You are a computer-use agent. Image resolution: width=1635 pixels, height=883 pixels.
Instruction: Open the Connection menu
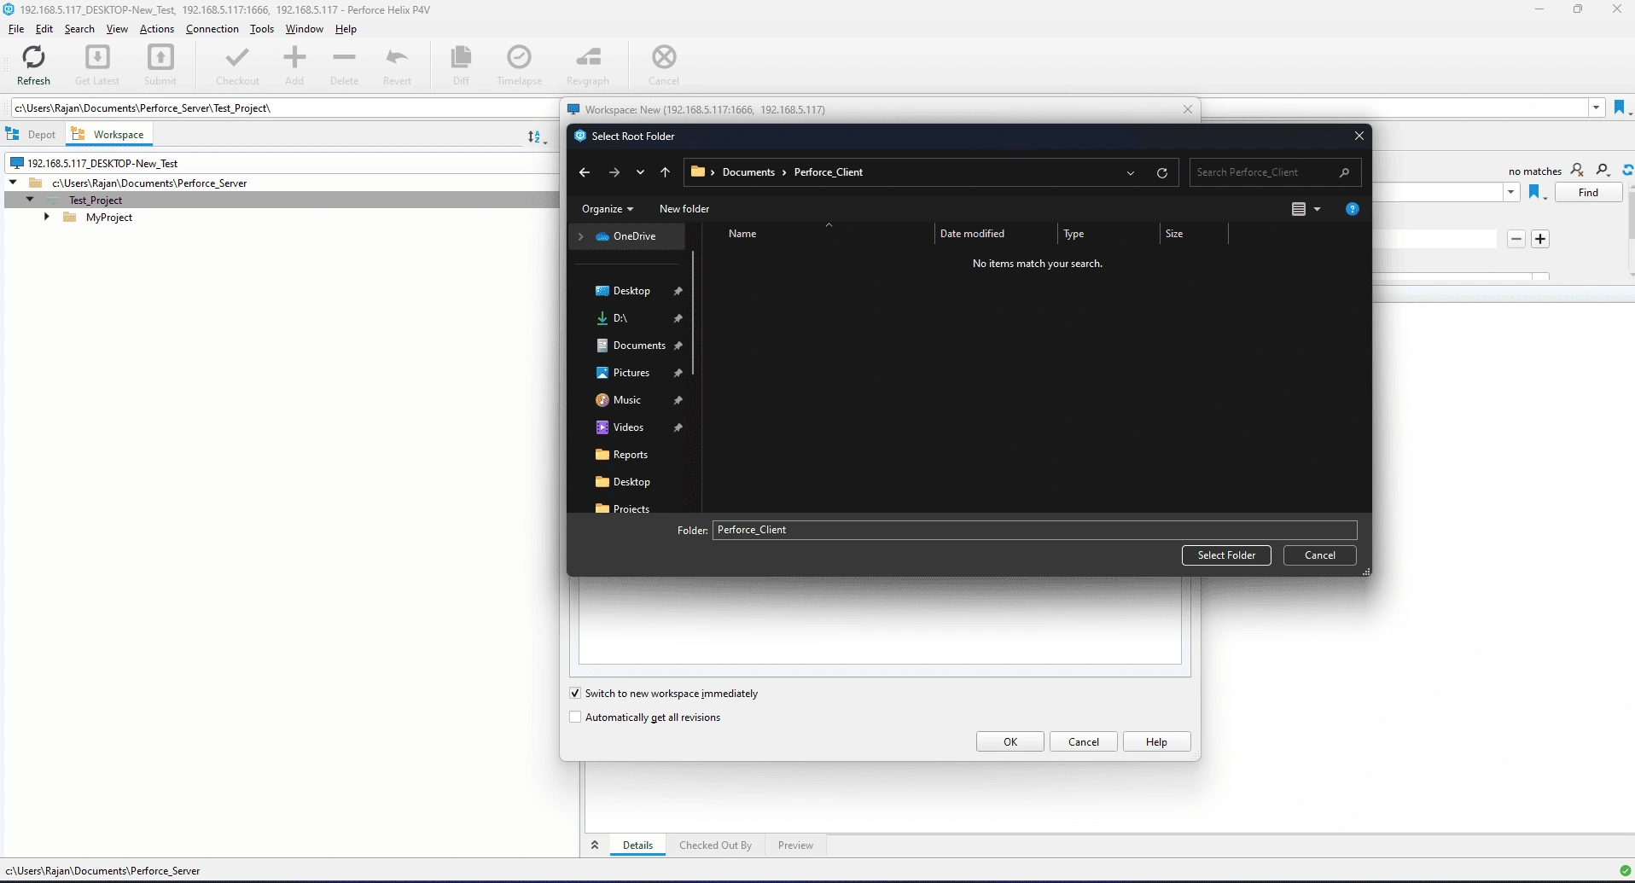tap(212, 29)
